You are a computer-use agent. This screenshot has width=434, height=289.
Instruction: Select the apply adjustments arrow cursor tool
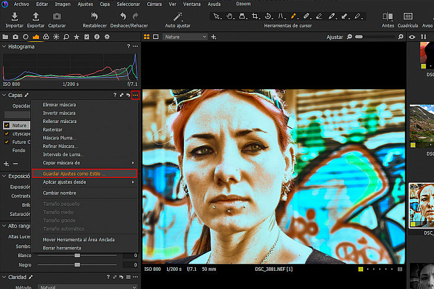coord(344,17)
